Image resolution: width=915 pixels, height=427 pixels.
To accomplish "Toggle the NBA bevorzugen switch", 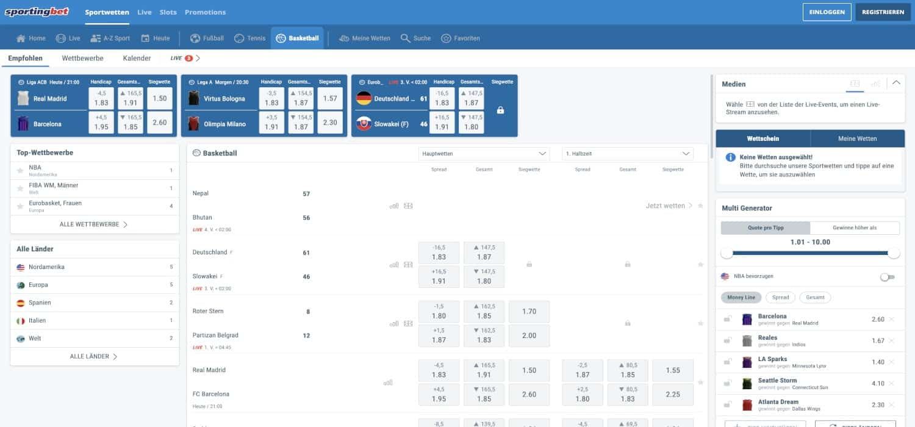I will coord(887,277).
